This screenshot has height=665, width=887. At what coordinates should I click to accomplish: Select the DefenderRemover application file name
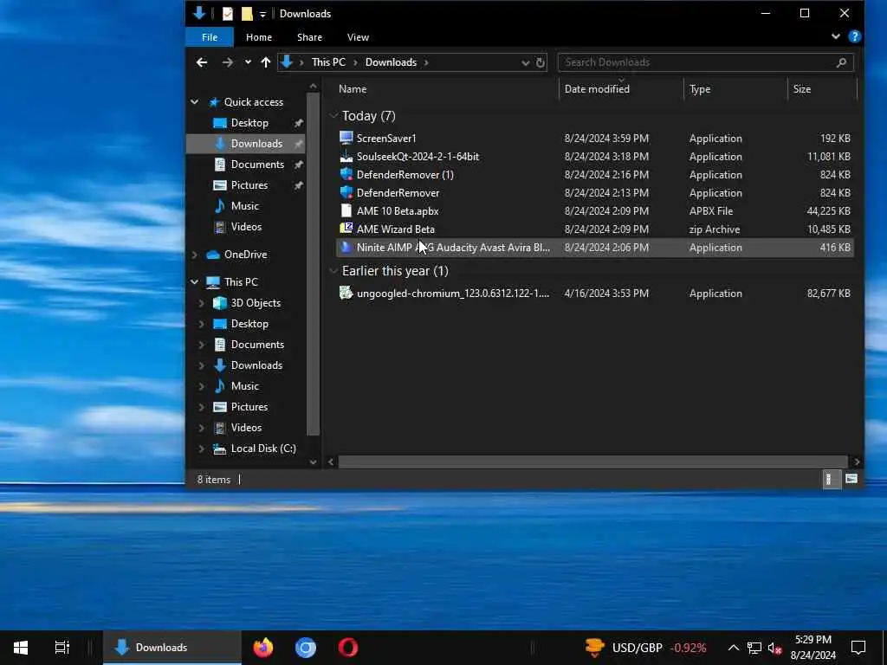pos(398,193)
